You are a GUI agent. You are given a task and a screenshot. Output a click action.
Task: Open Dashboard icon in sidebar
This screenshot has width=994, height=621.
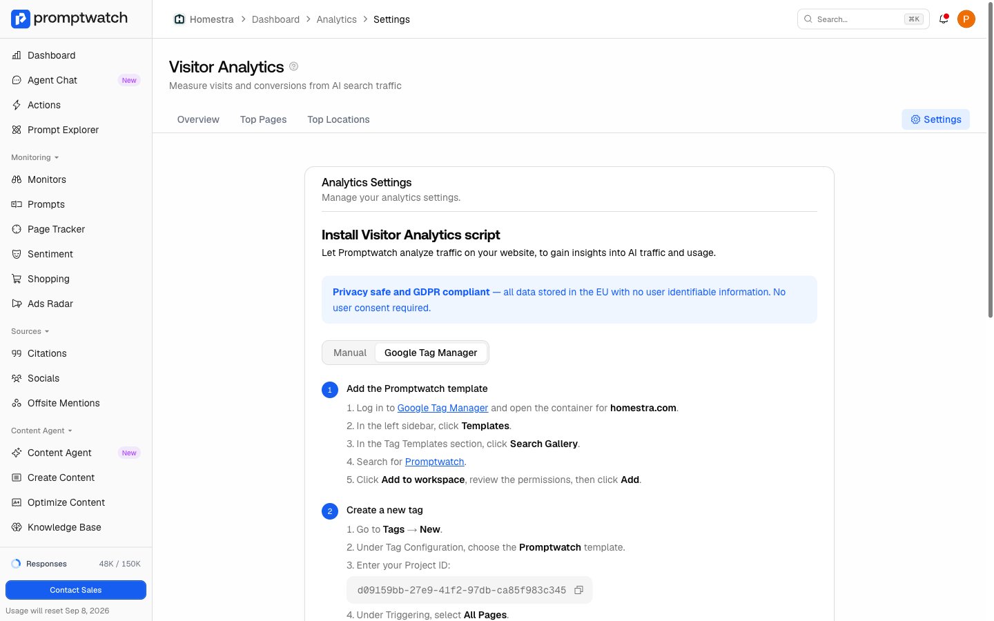17,55
